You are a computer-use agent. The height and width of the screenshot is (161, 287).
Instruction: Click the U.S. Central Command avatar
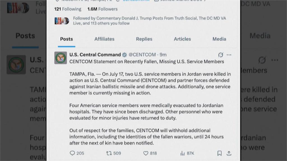61,58
